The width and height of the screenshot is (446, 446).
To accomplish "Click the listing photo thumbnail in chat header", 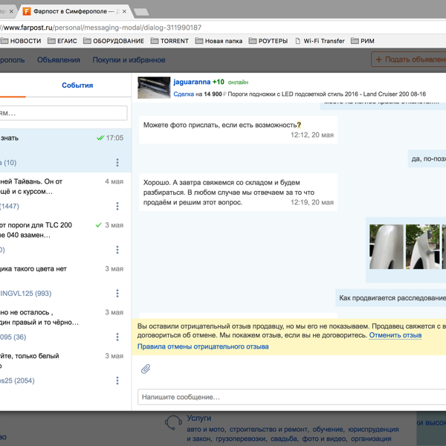I will click(154, 88).
